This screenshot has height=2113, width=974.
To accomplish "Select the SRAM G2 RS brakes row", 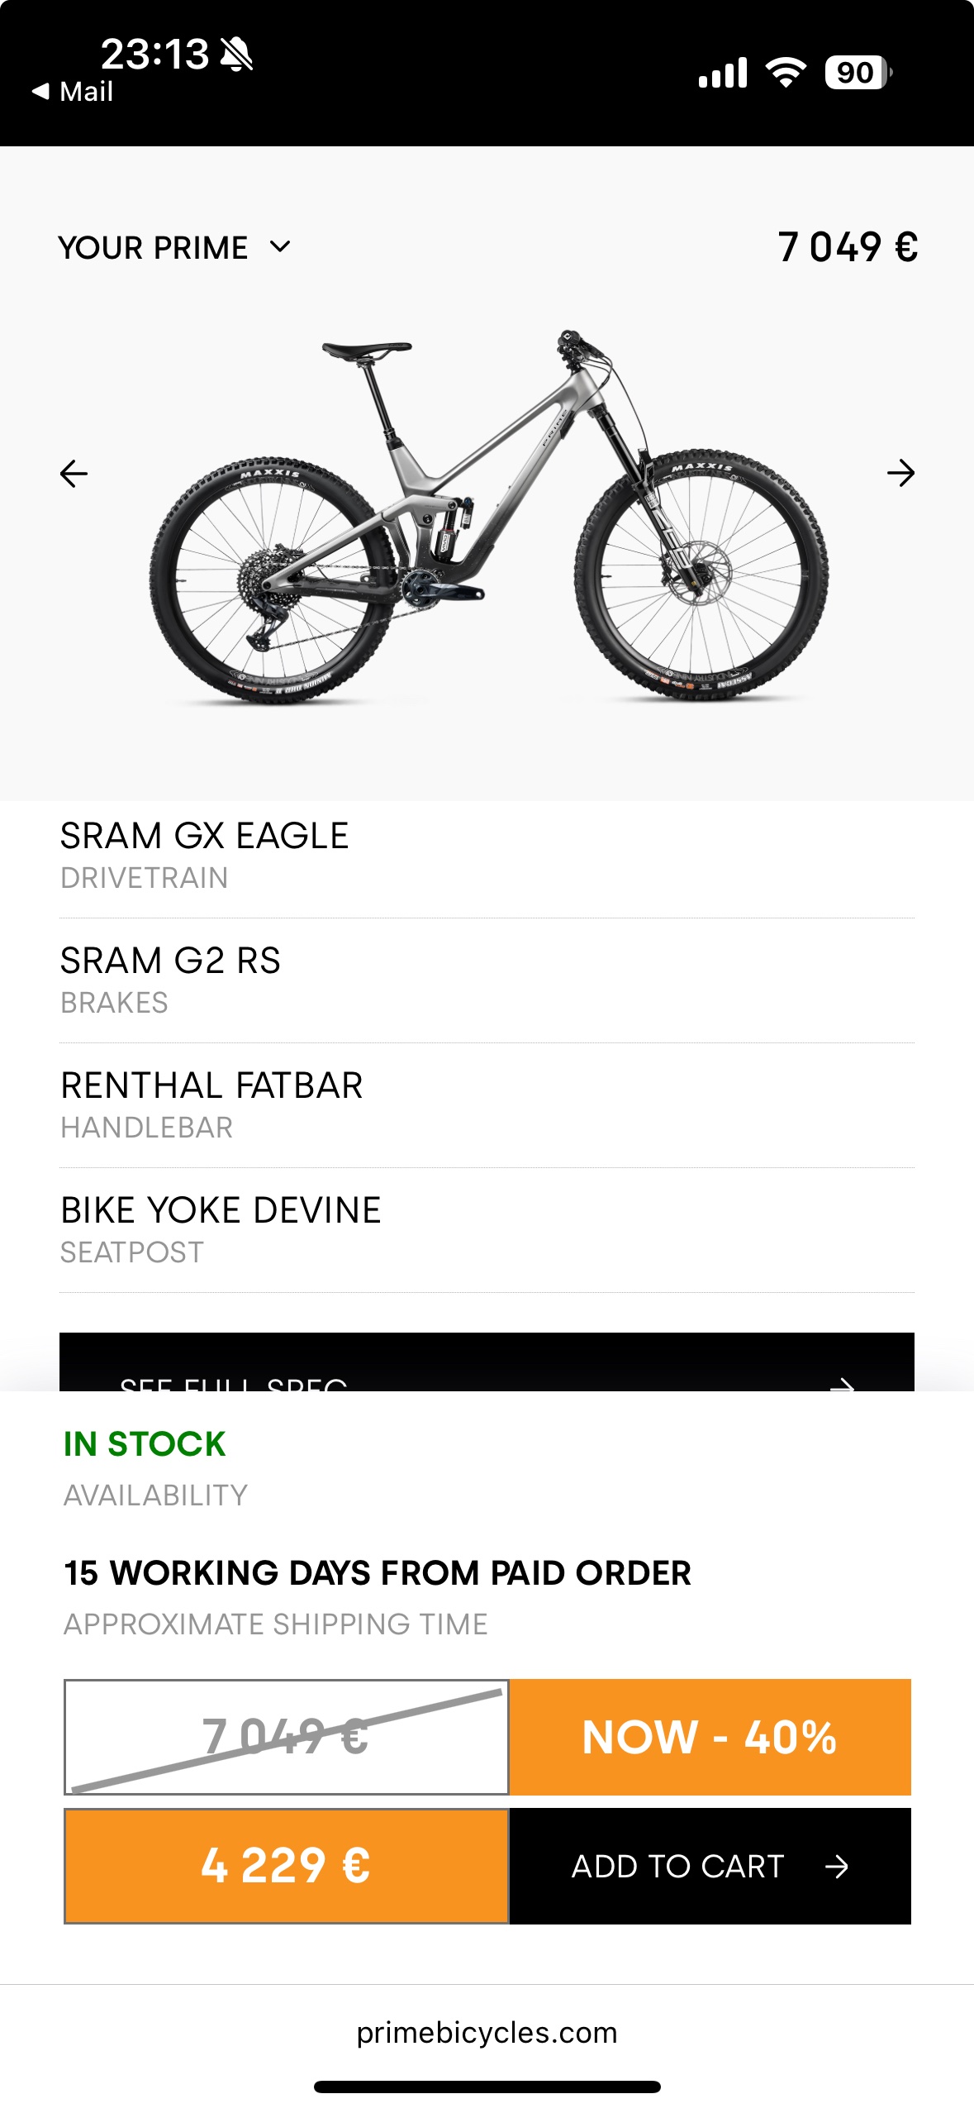I will (486, 980).
